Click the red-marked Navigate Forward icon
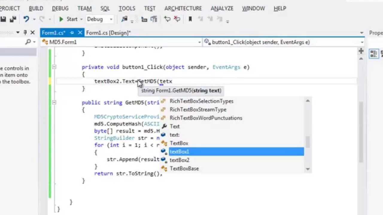Viewport: 383px width, 215px height. click(177, 19)
